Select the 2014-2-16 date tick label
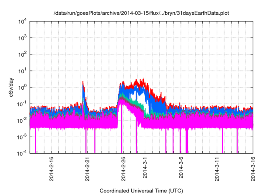Viewport: 279px width, 195px height. point(51,167)
